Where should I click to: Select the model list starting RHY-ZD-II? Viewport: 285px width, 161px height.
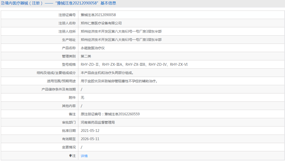click(x=134, y=65)
